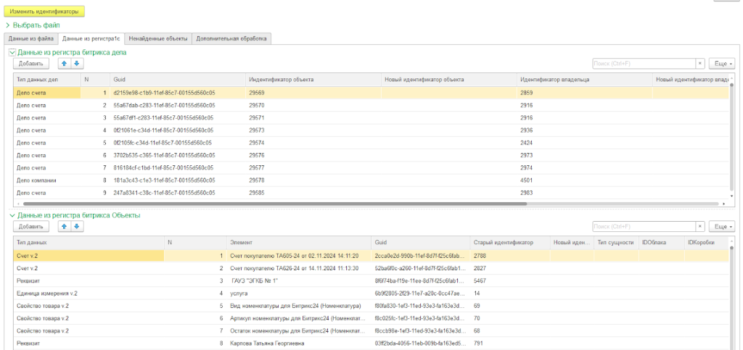Switch to the 'Данные из файла' tab
The image size is (743, 350).
[x=30, y=38]
